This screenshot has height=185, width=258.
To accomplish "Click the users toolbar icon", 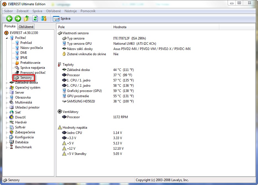I will (x=44, y=18).
